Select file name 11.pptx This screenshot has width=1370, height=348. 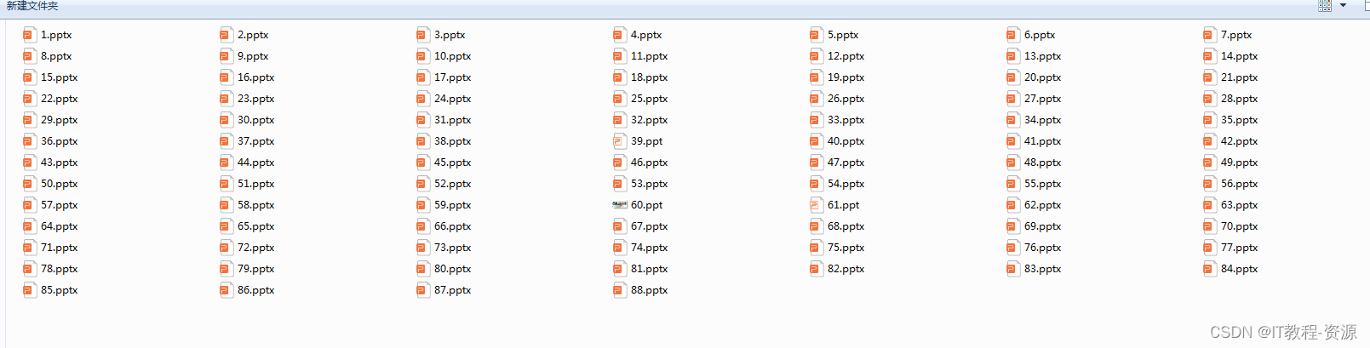tap(650, 56)
